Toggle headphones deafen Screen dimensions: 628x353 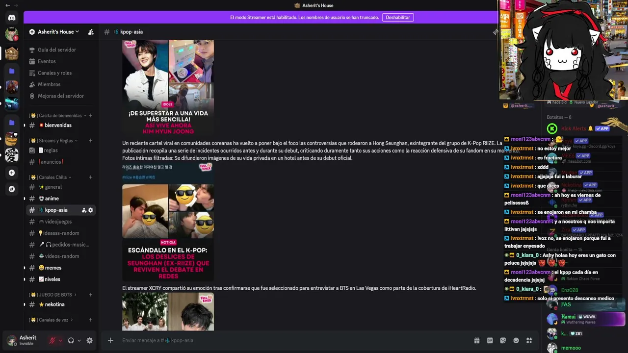point(71,340)
